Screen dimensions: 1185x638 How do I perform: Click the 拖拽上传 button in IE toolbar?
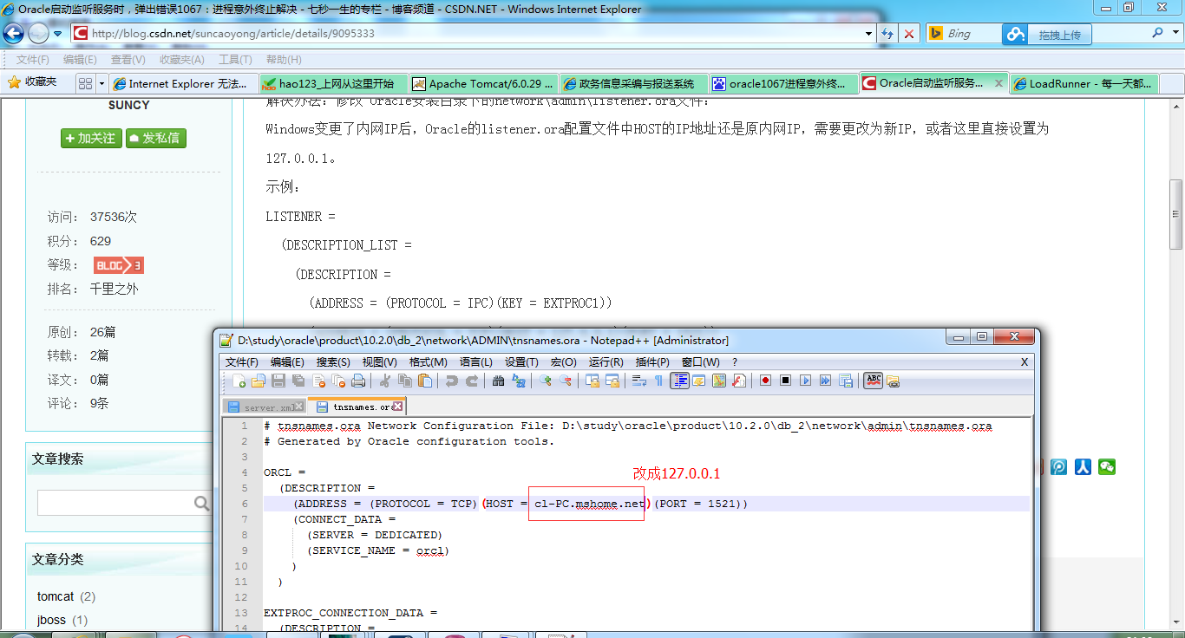click(1047, 35)
